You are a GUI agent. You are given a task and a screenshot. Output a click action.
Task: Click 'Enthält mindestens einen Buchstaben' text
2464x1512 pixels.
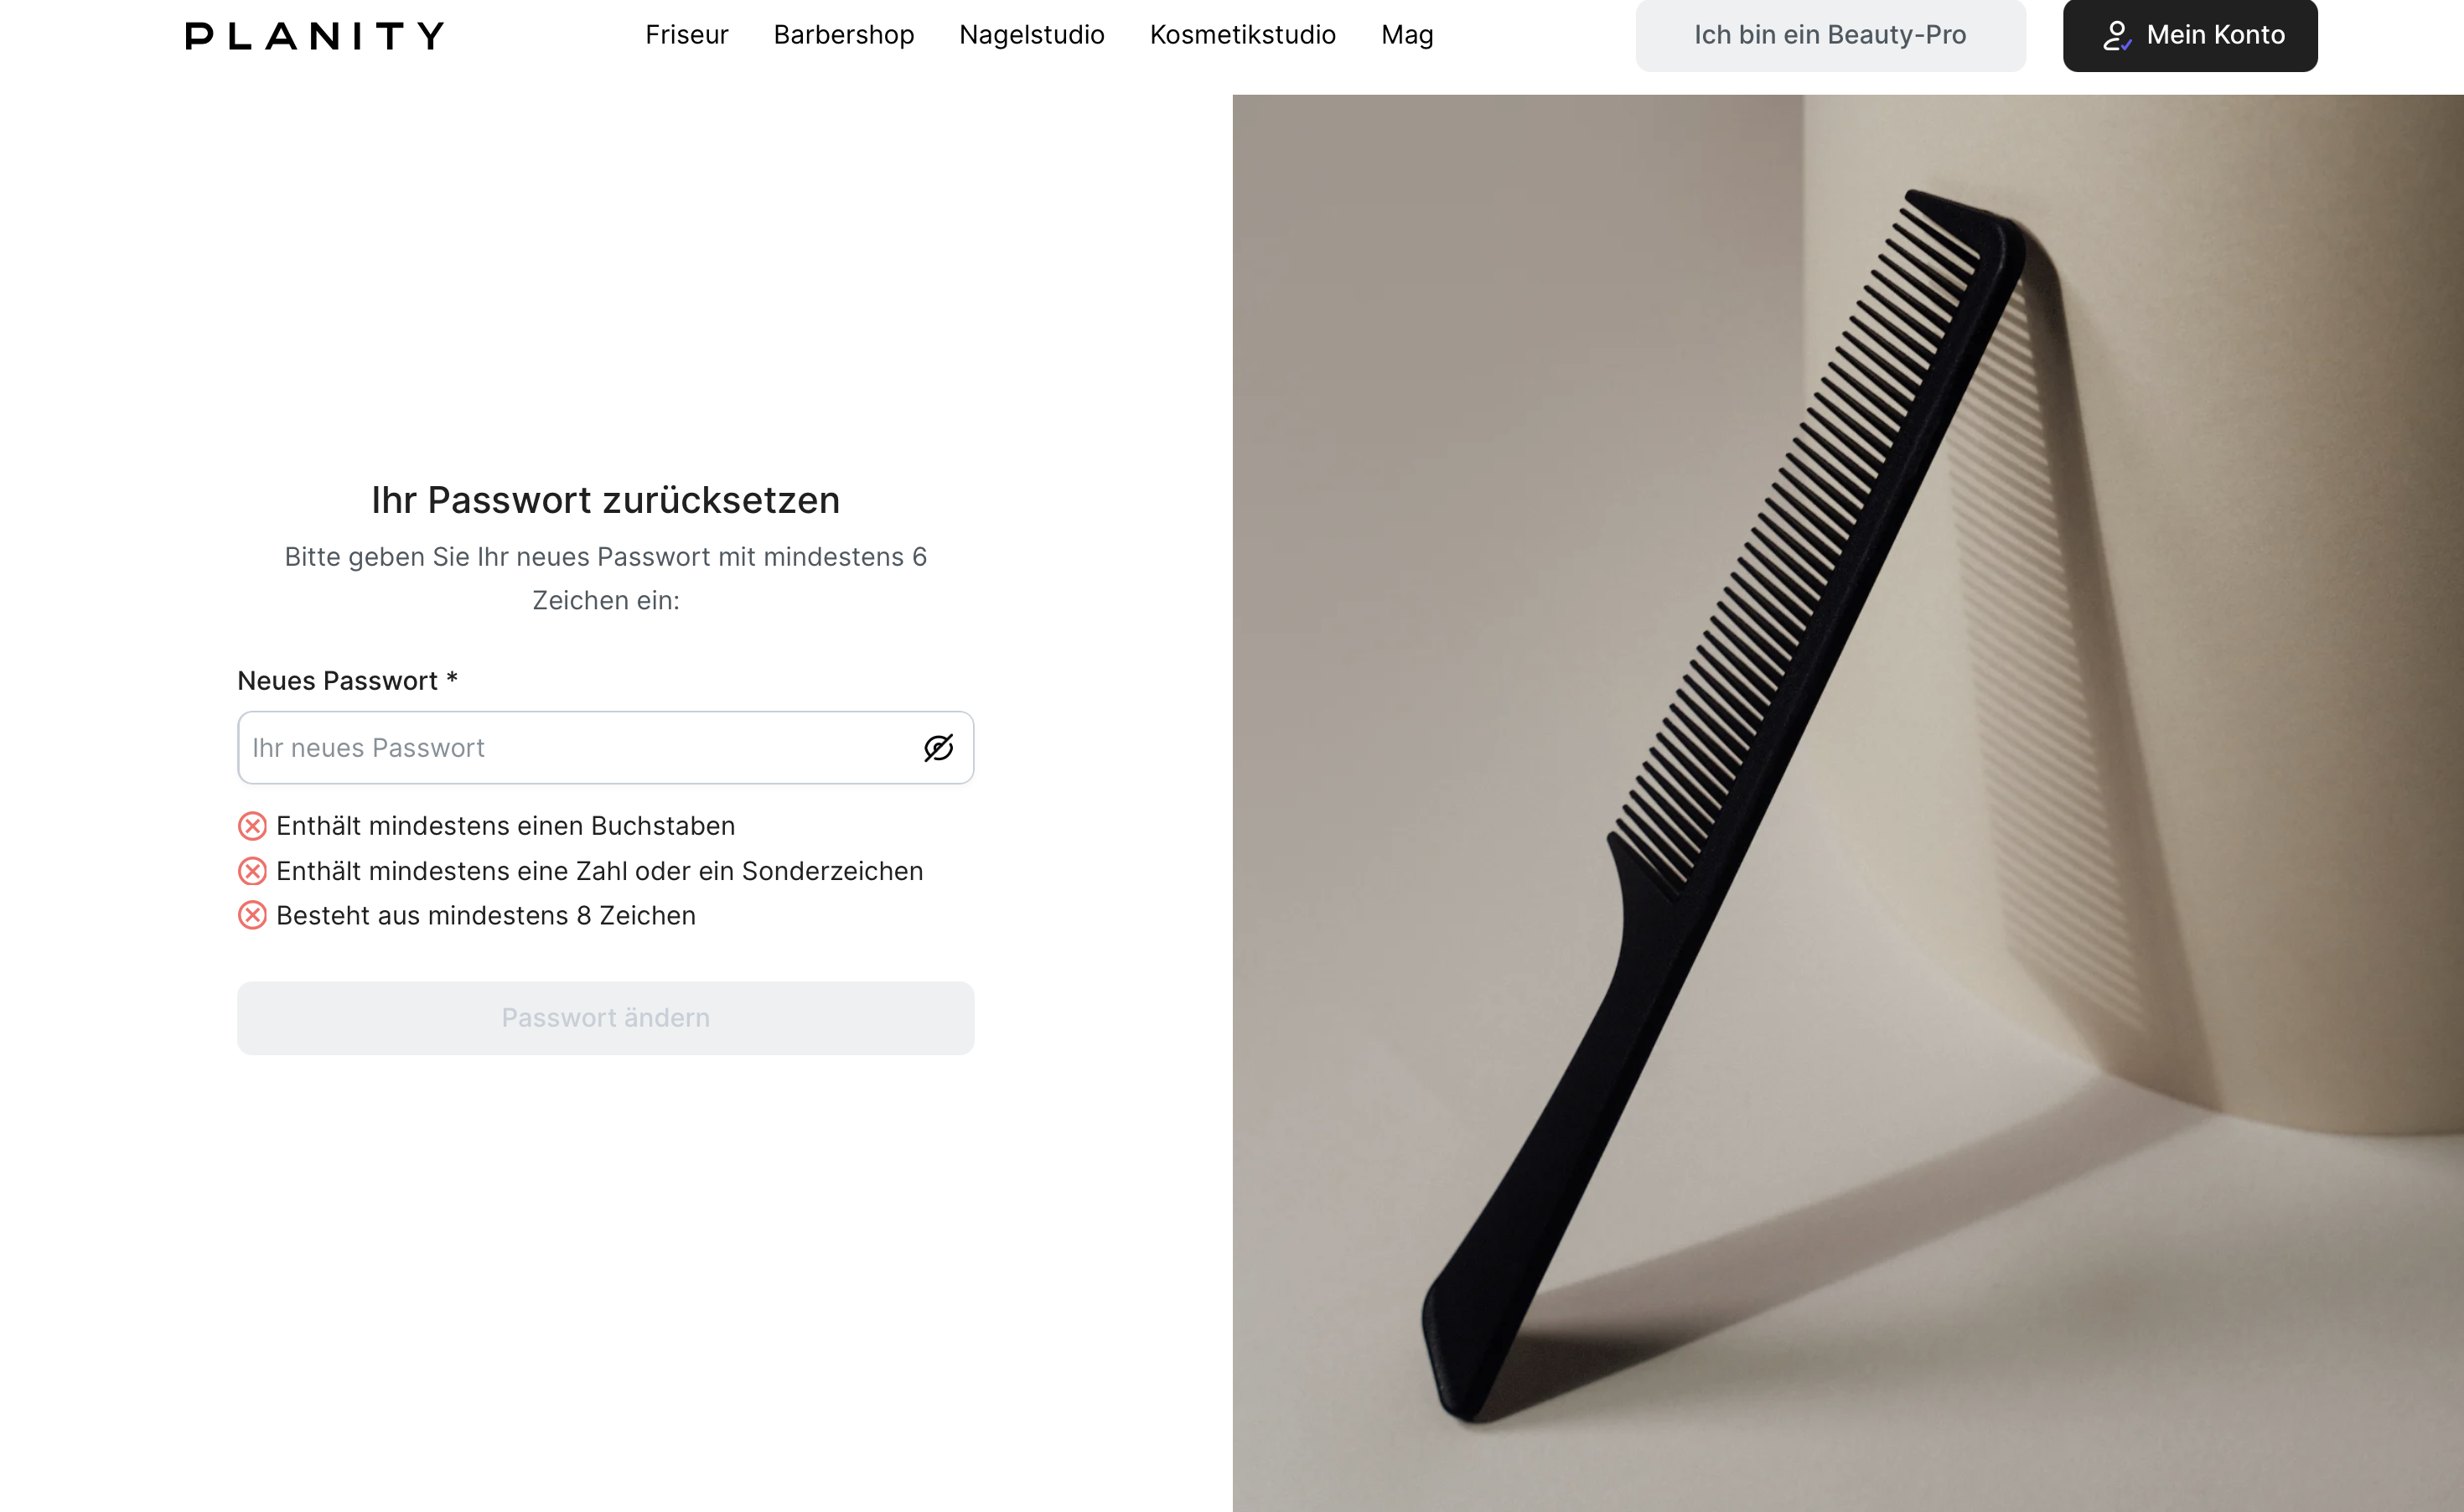tap(506, 826)
